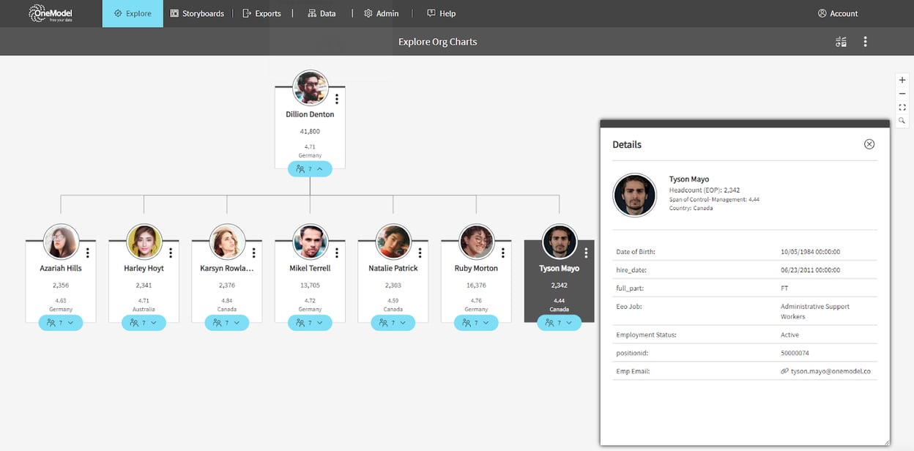
Task: Click the fit-to-screen icon on the chart controls
Action: click(902, 107)
